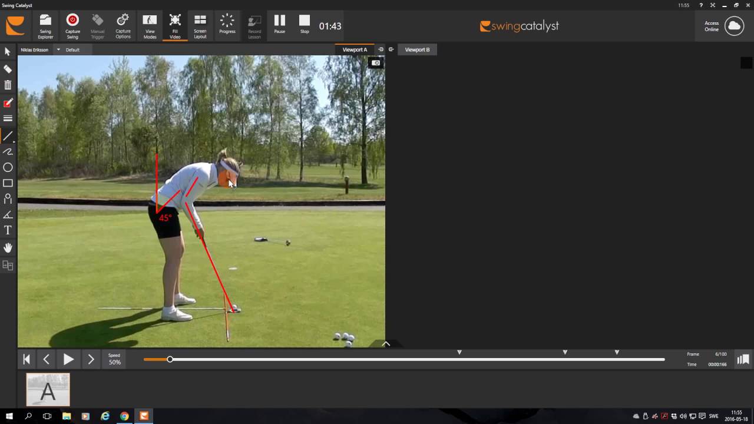Select the circle drawing tool
The width and height of the screenshot is (754, 424).
pos(8,168)
